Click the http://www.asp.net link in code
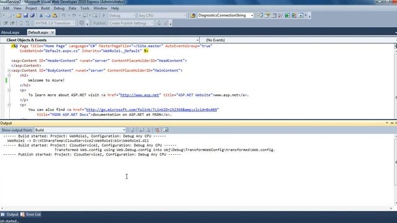 [140, 95]
